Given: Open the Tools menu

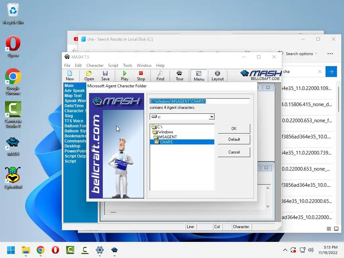Looking at the screenshot, I should tap(127, 66).
